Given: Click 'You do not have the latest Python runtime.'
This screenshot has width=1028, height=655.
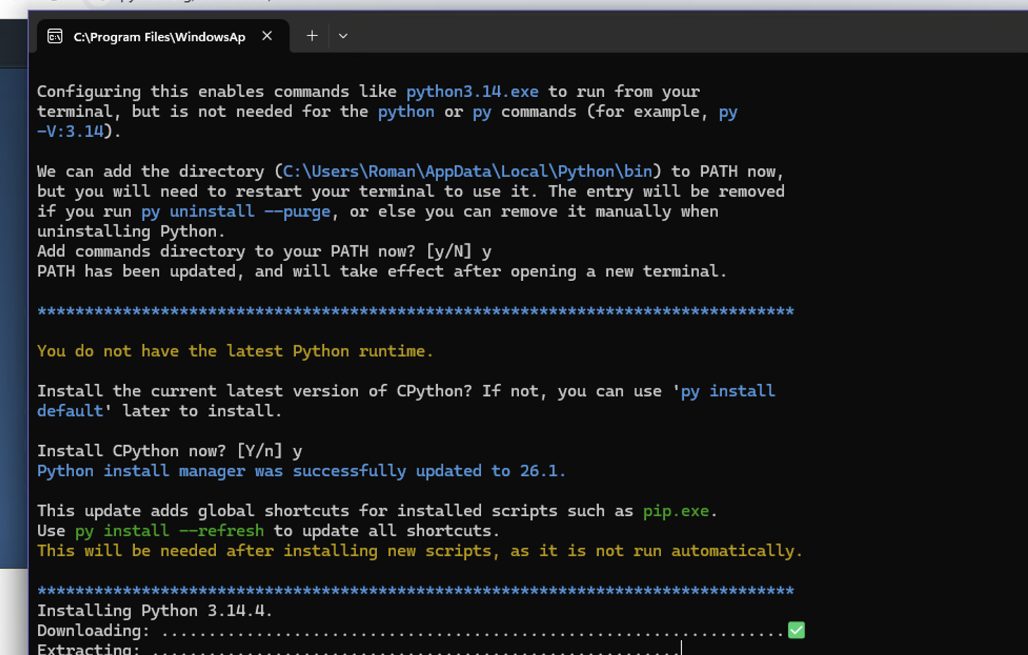Looking at the screenshot, I should coord(235,351).
